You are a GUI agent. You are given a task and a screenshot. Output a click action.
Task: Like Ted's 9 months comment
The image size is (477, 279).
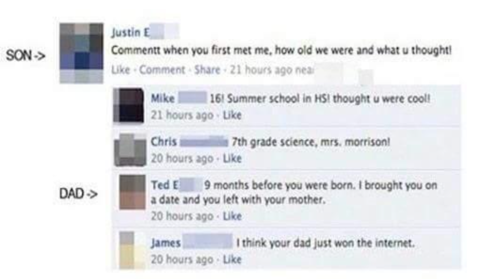(x=232, y=216)
